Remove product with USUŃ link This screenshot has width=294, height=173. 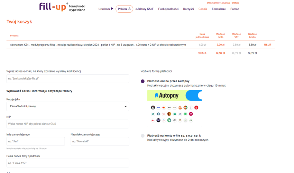[x=268, y=45]
